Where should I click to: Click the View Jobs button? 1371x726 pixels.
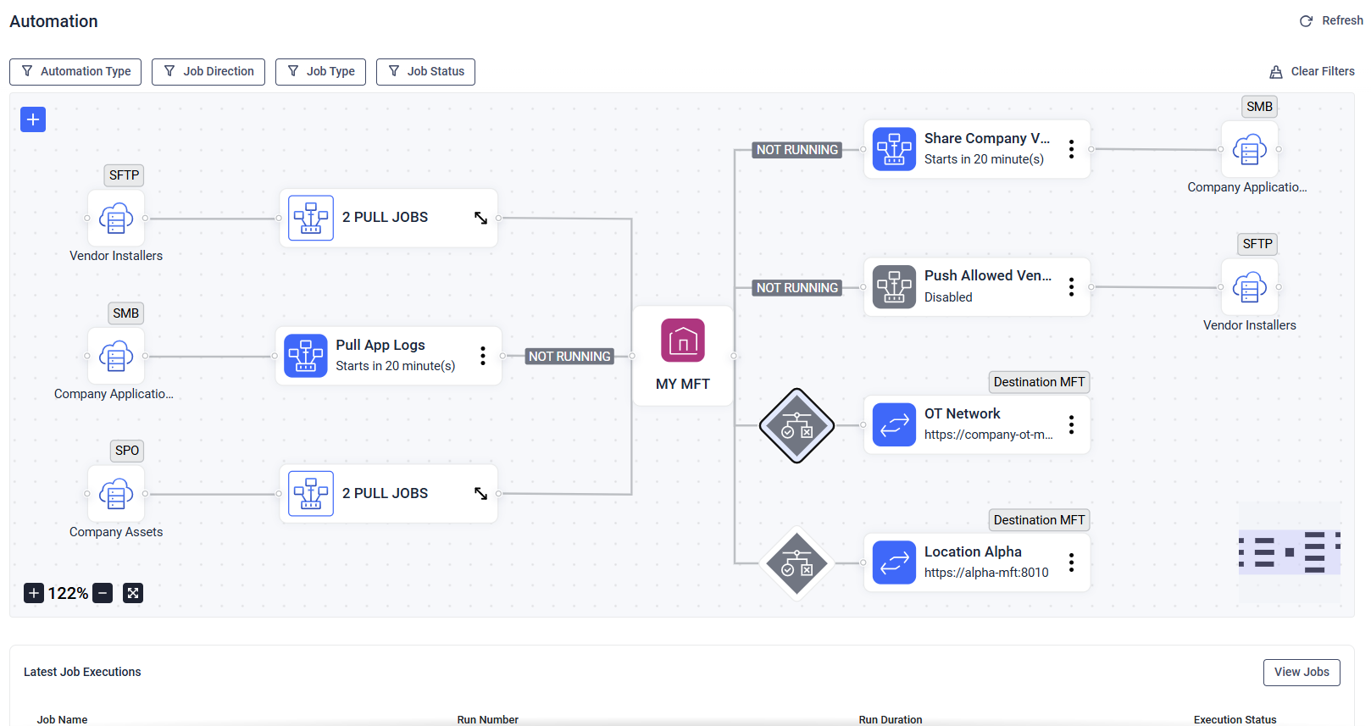pos(1302,672)
